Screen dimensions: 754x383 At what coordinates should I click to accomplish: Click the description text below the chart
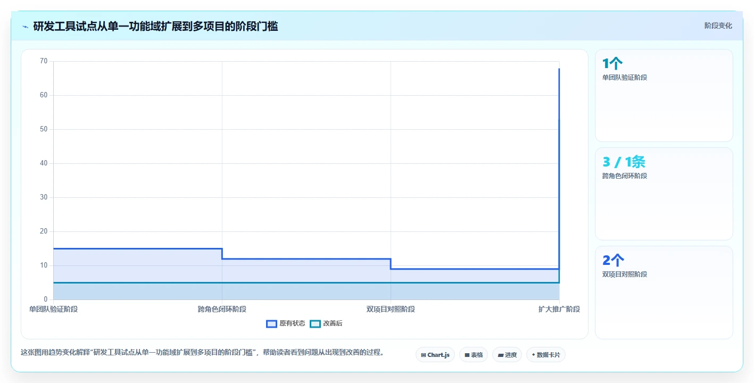[x=202, y=352]
